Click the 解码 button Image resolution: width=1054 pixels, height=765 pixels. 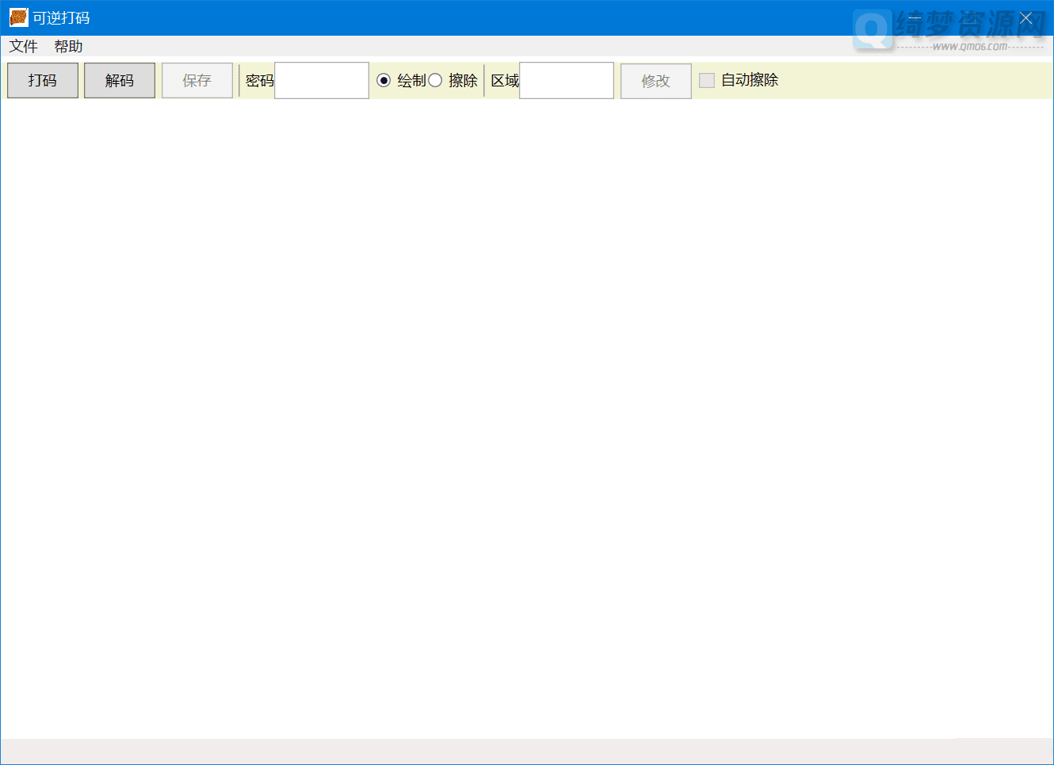pyautogui.click(x=120, y=80)
